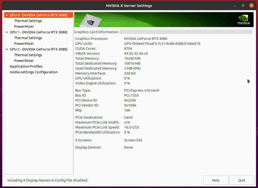Open Thermal Settings under GPU 0
Screen dimensions: 258x188
(x=28, y=21)
